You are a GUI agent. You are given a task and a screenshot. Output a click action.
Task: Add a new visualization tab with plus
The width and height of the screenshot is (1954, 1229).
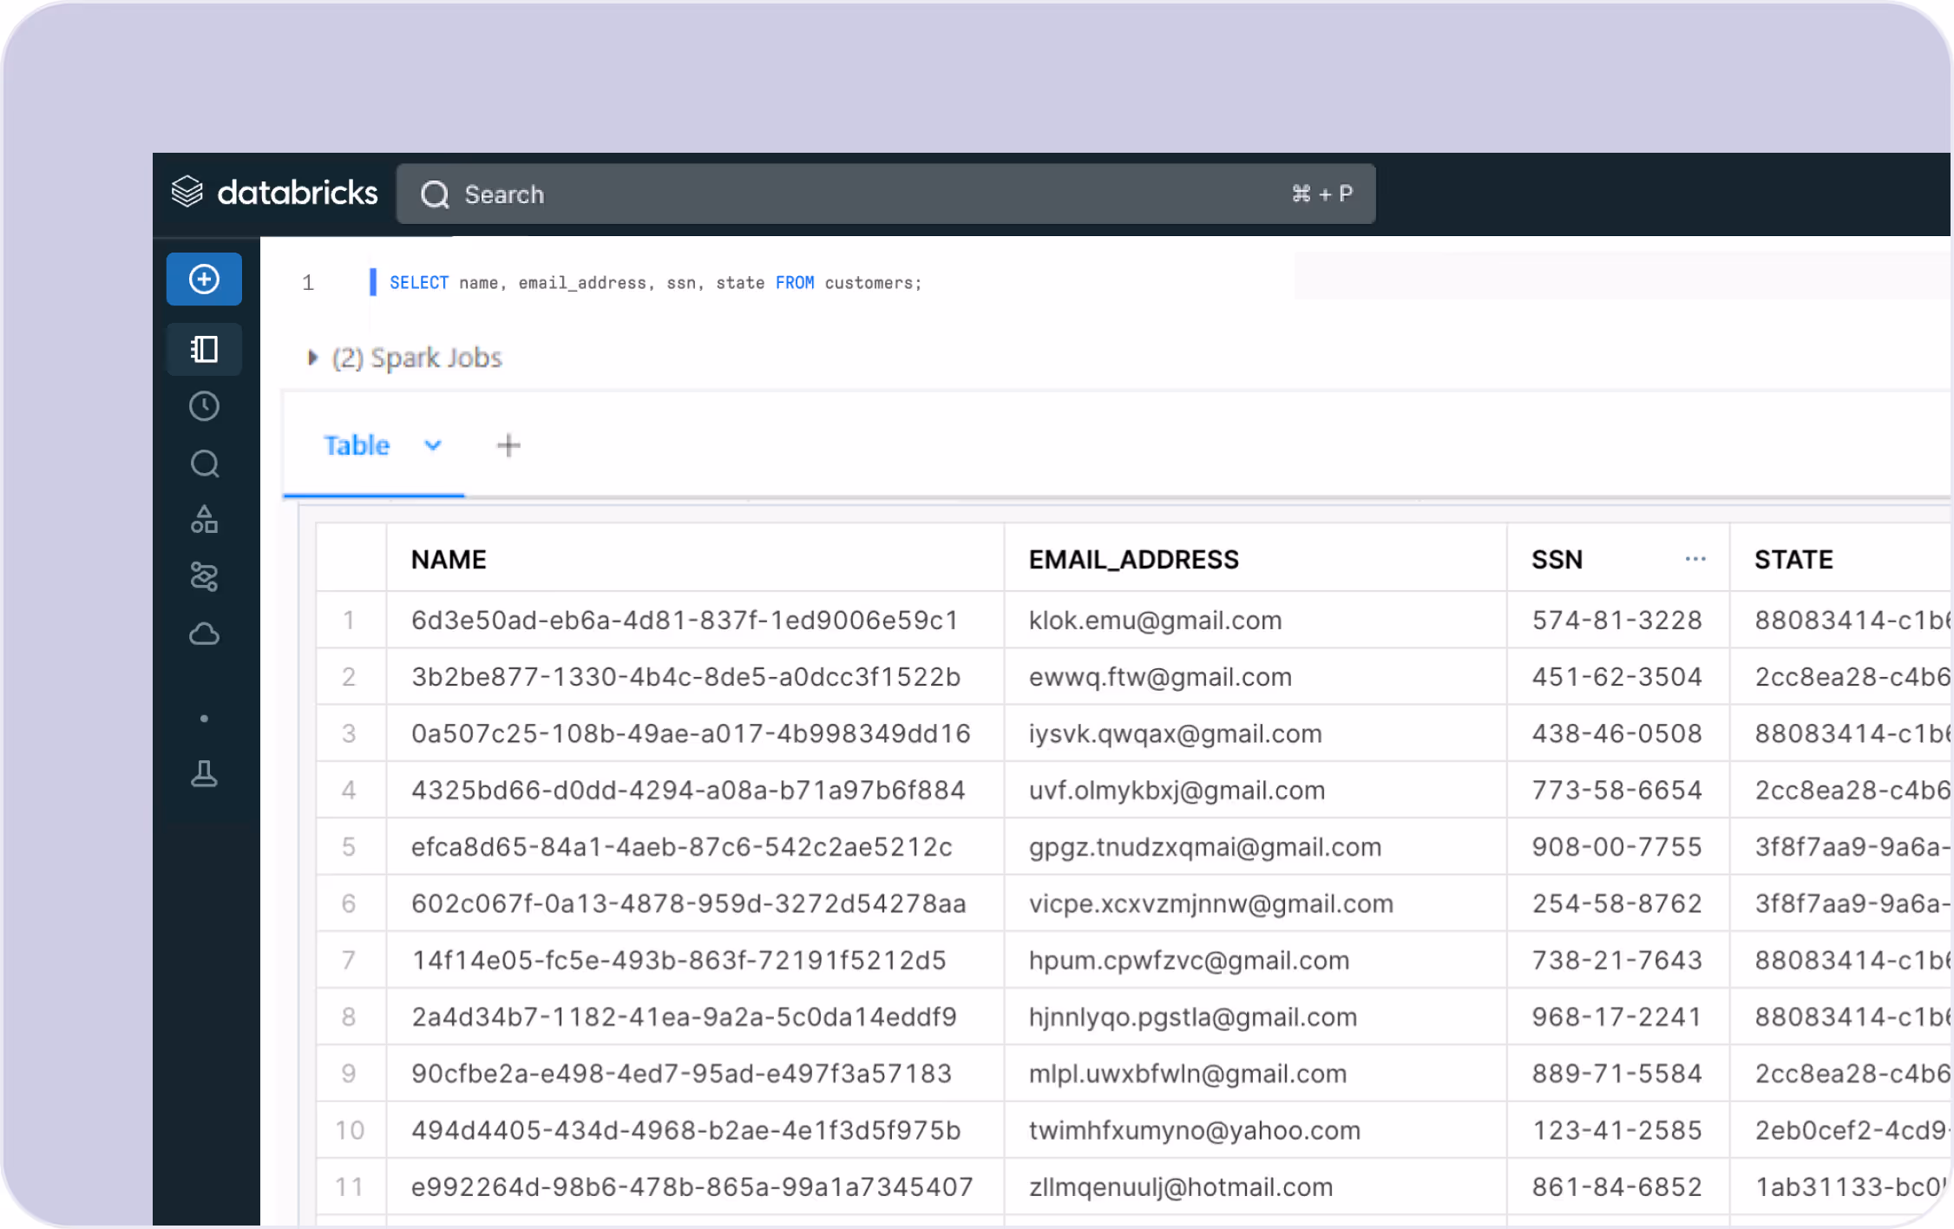pyautogui.click(x=508, y=445)
